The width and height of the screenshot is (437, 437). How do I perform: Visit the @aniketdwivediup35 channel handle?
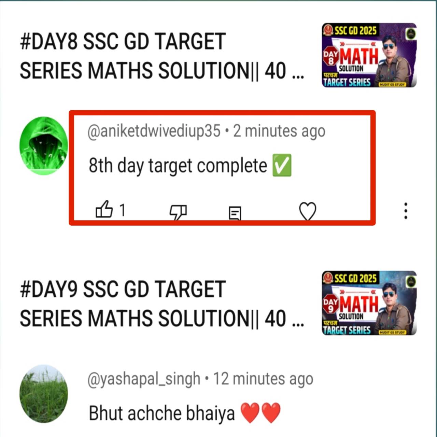154,131
